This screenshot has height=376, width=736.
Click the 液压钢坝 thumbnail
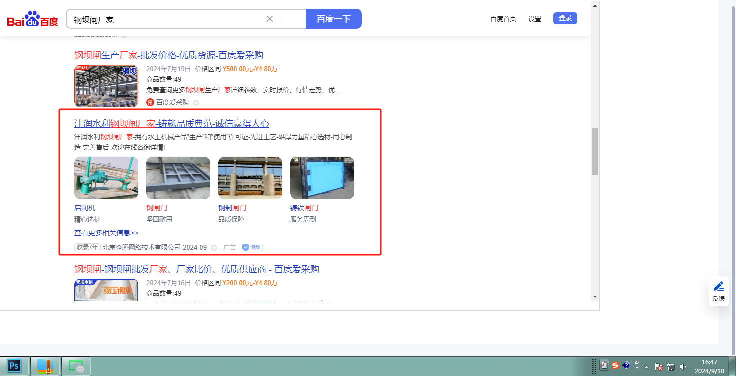(106, 290)
